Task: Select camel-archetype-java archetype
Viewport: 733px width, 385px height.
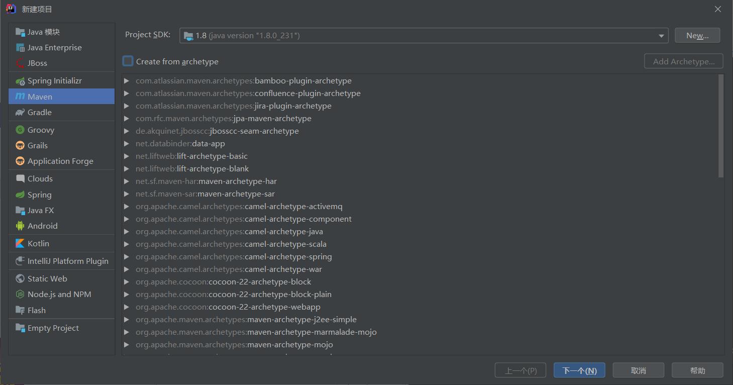Action: pyautogui.click(x=420, y=232)
